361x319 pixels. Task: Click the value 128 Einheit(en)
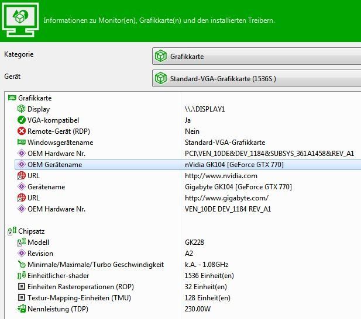click(x=208, y=298)
